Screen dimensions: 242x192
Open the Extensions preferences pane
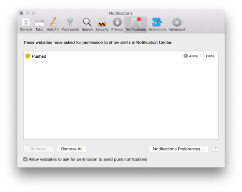point(157,24)
